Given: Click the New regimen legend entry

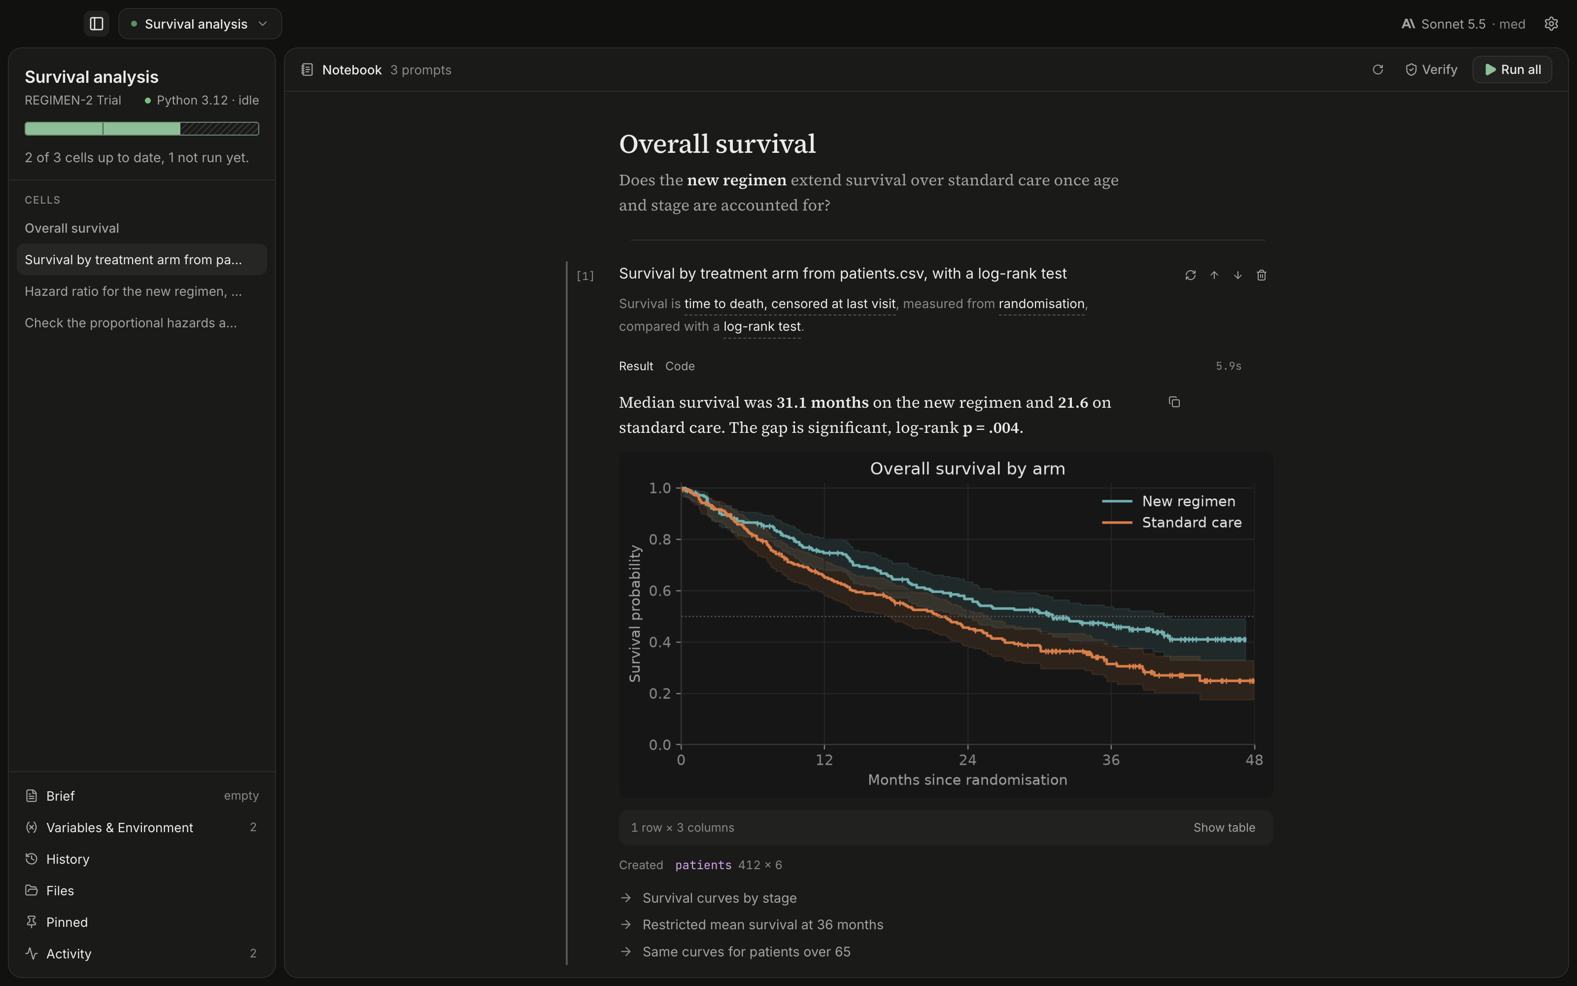Looking at the screenshot, I should tap(1169, 501).
